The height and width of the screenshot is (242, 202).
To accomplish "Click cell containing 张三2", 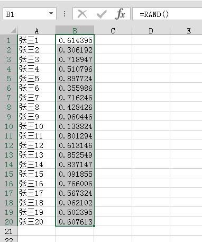I will [36, 50].
